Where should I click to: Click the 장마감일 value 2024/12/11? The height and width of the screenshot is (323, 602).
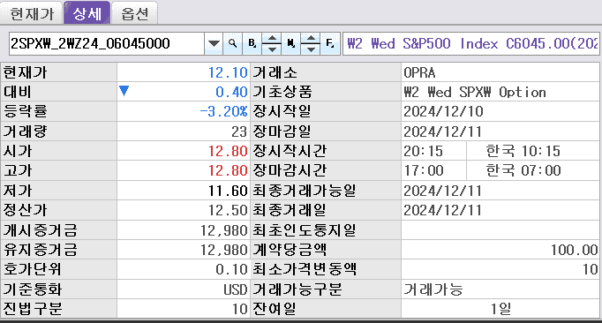442,131
